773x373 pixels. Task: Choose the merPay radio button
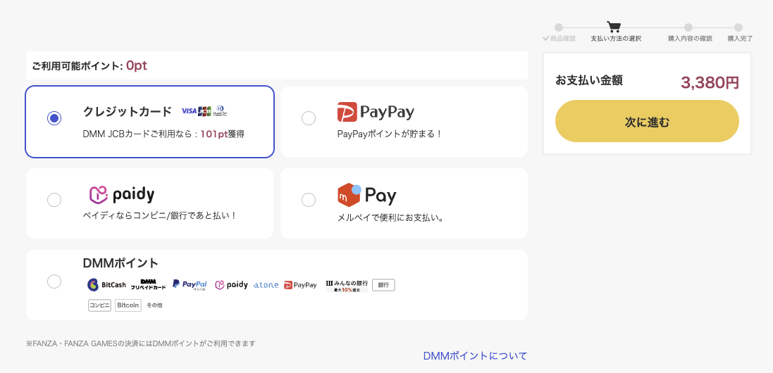coord(309,200)
